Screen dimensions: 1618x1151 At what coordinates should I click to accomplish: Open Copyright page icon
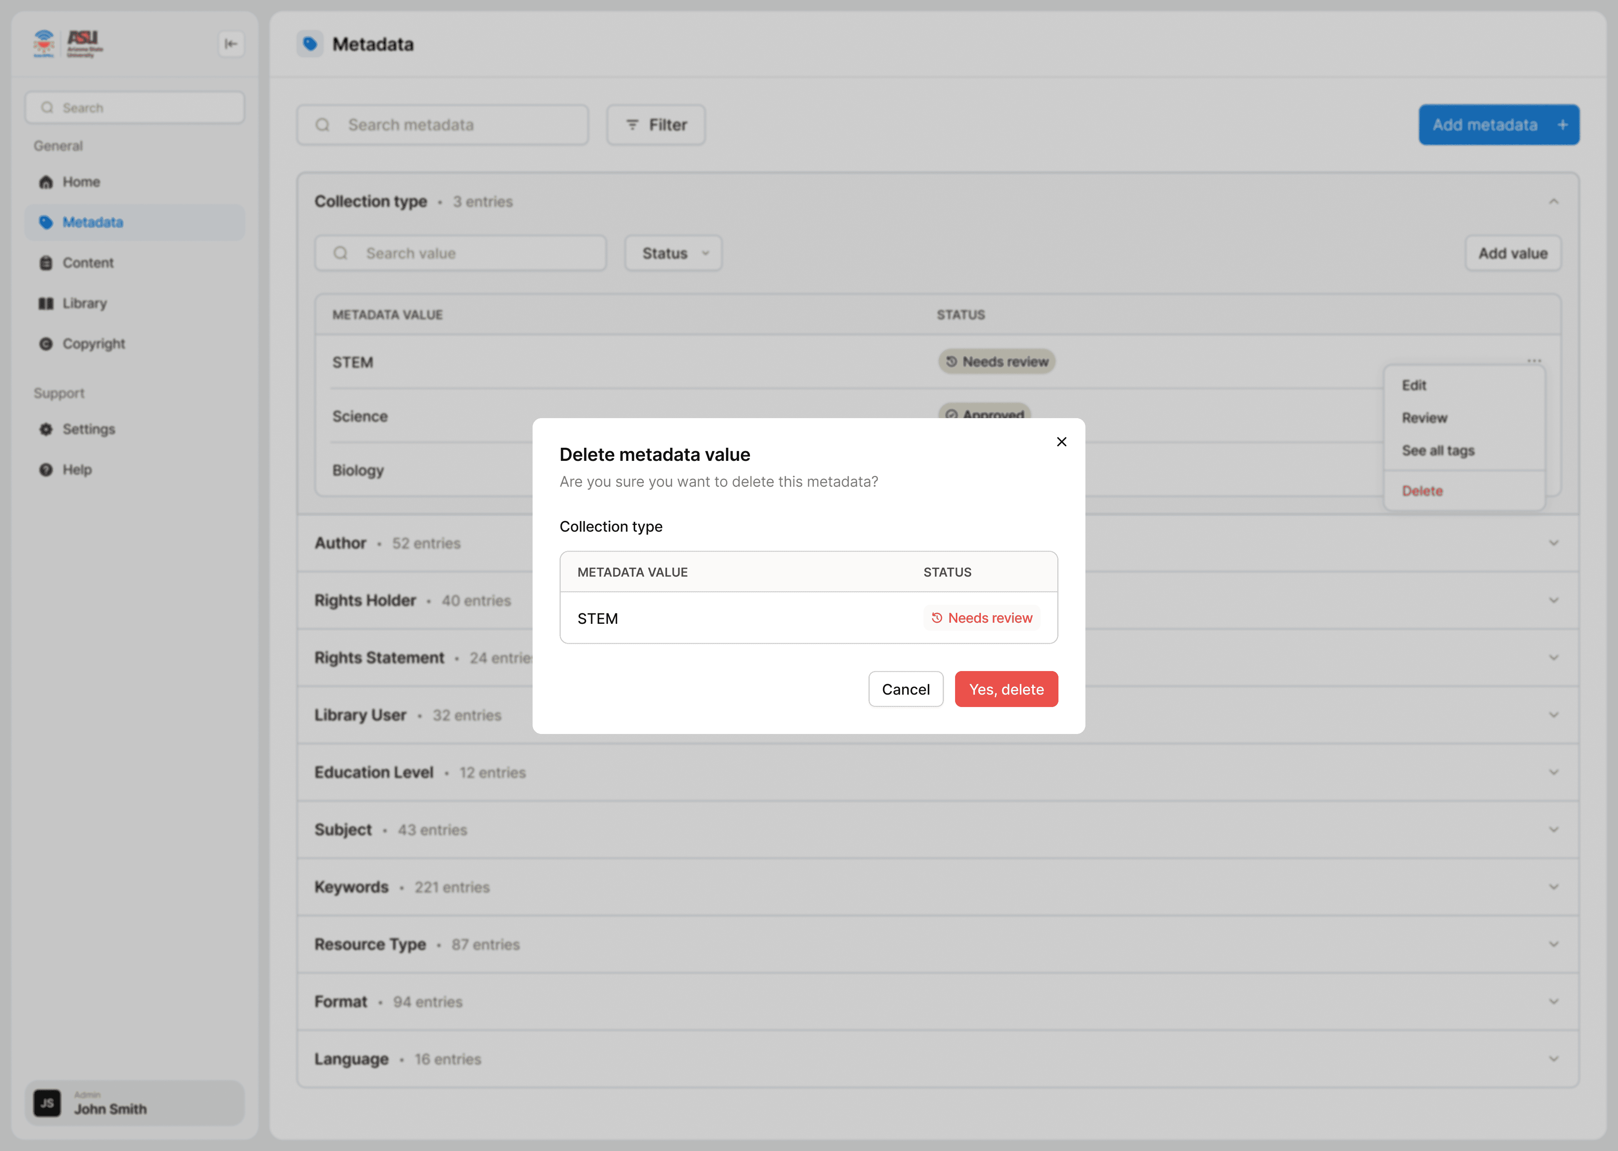(46, 344)
